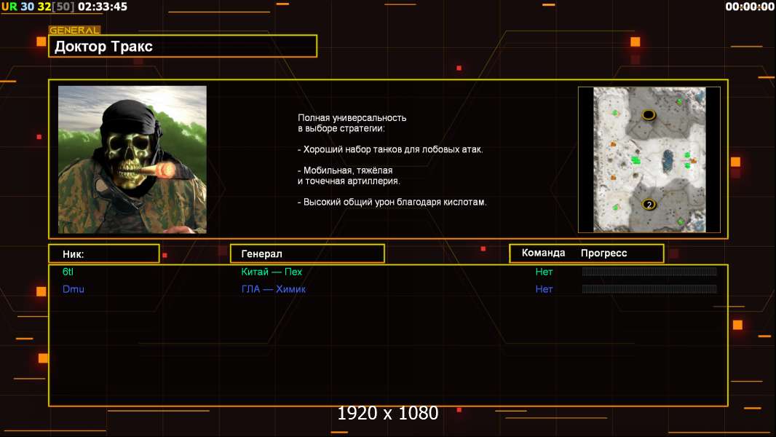Click start position marker 2 on the map
Image resolution: width=776 pixels, height=437 pixels.
[649, 205]
